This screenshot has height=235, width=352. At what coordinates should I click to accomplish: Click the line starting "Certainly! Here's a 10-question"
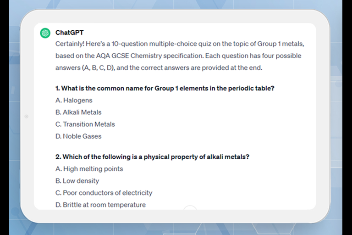[180, 44]
